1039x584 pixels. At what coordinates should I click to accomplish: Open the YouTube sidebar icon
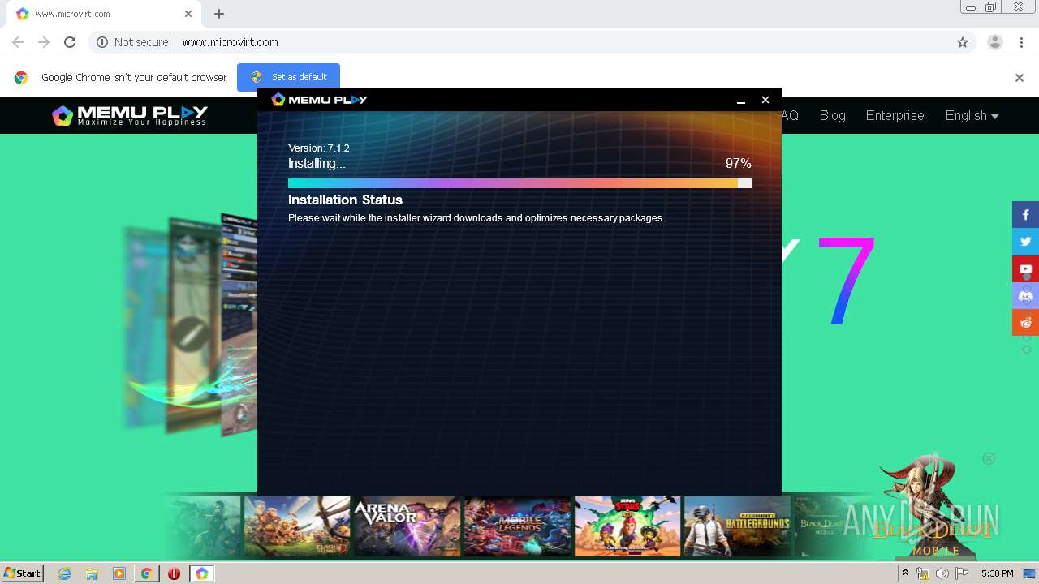pos(1025,268)
